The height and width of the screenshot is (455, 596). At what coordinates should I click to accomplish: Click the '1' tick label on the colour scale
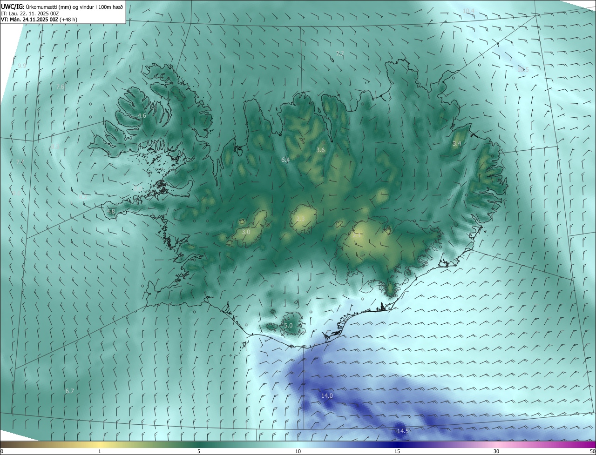[100, 451]
